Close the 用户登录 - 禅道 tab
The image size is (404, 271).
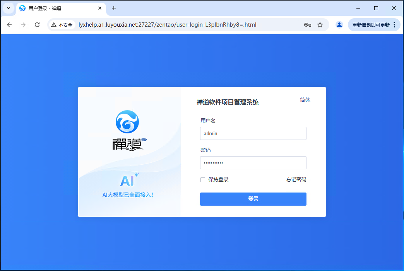(x=100, y=8)
